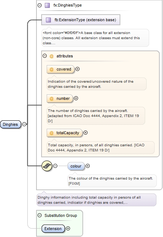Collapse the Substitution Group box
The height and width of the screenshot is (237, 163).
[40, 215]
